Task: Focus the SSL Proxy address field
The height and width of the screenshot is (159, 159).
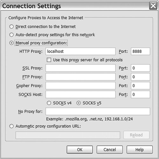Action: coord(80,68)
